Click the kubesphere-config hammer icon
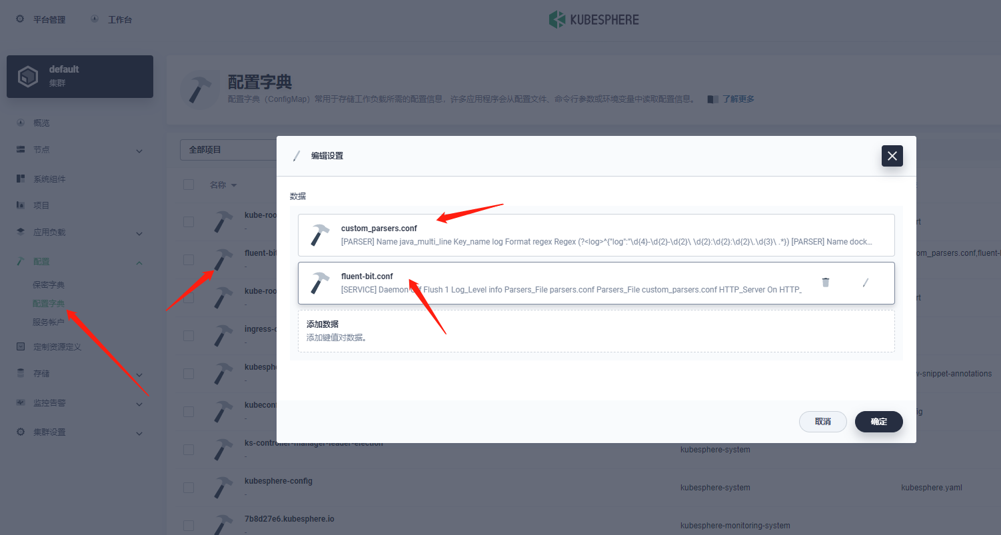 pyautogui.click(x=223, y=488)
